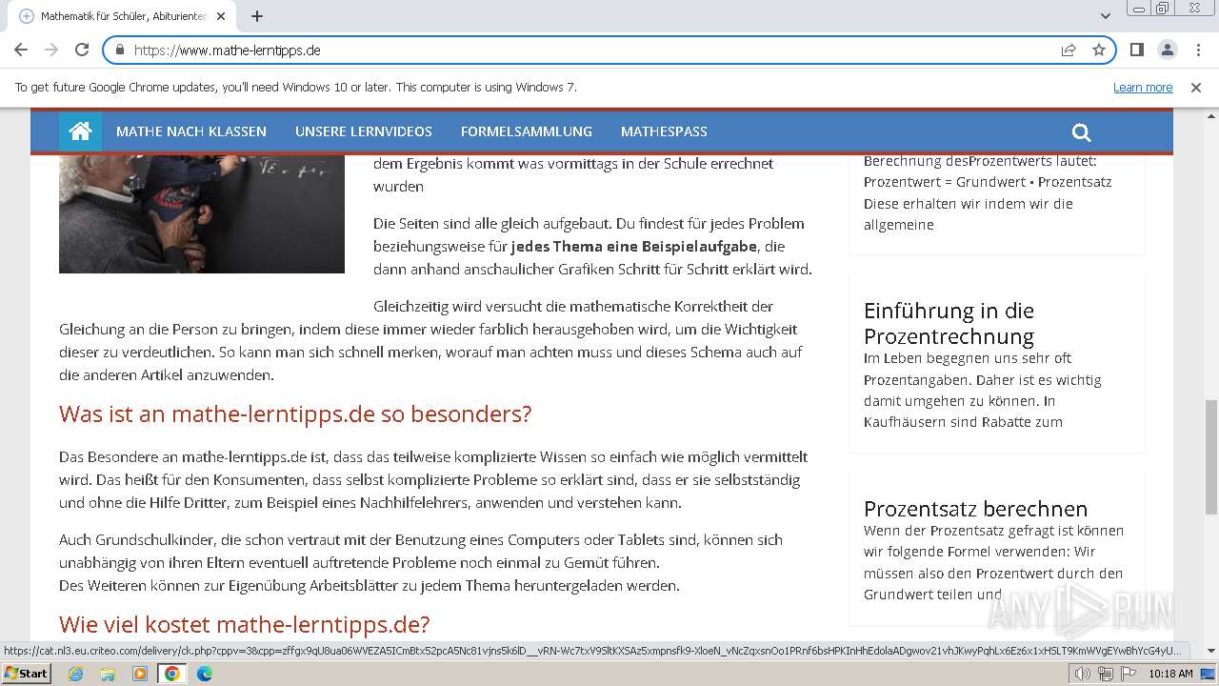Click the Windows 7 update notice text

click(296, 87)
